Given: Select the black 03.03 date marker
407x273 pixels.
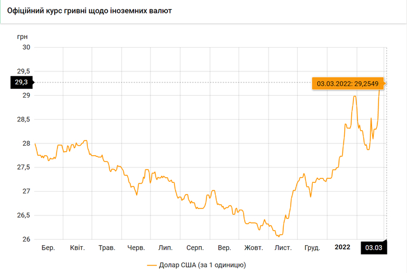Looking at the screenshot, I should [373, 247].
